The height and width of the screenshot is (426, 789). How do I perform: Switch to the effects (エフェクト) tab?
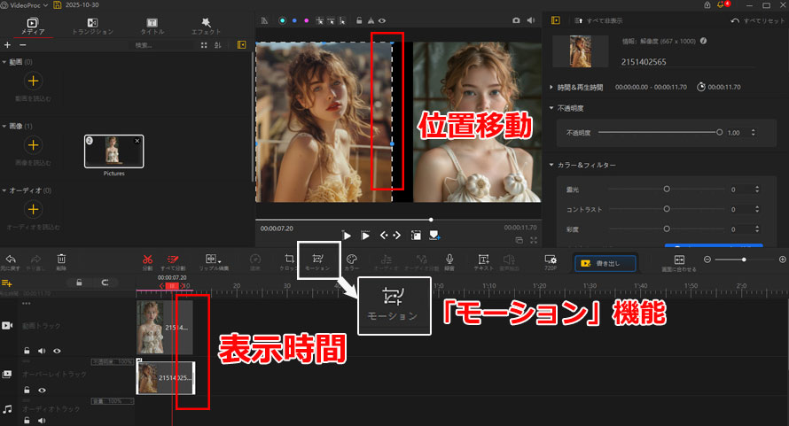[206, 27]
